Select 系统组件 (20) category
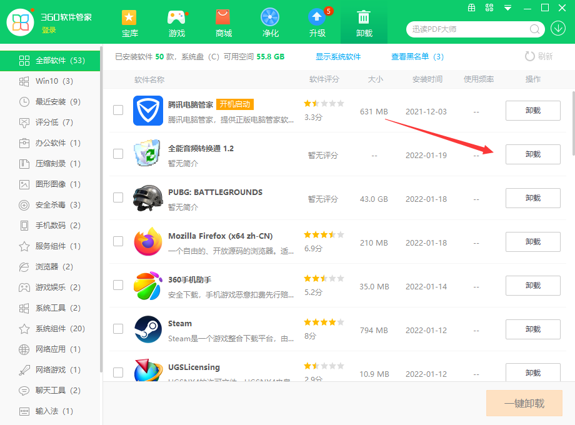The image size is (575, 425). [x=50, y=329]
